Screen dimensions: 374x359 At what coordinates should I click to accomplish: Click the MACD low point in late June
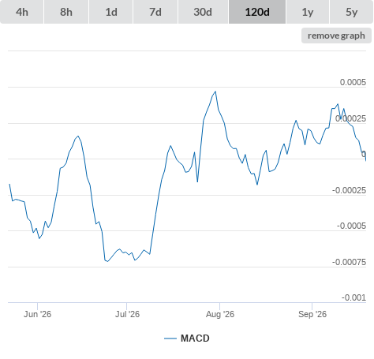click(x=107, y=261)
